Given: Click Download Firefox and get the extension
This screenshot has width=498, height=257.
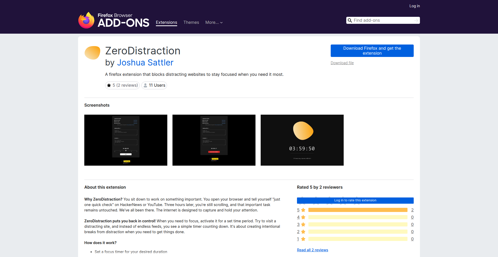Looking at the screenshot, I should [372, 51].
